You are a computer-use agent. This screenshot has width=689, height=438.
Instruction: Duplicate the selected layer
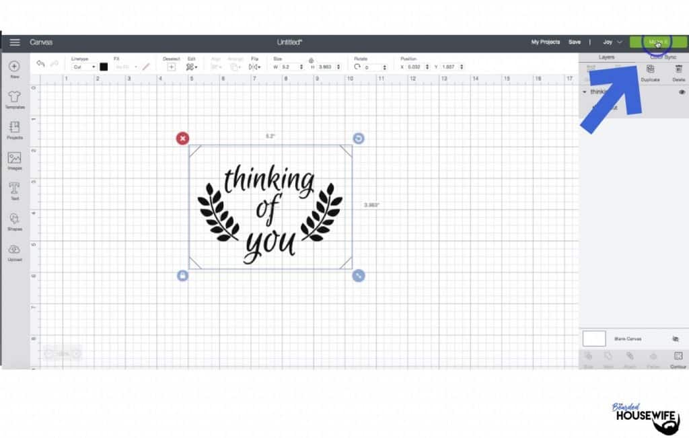[x=649, y=69]
